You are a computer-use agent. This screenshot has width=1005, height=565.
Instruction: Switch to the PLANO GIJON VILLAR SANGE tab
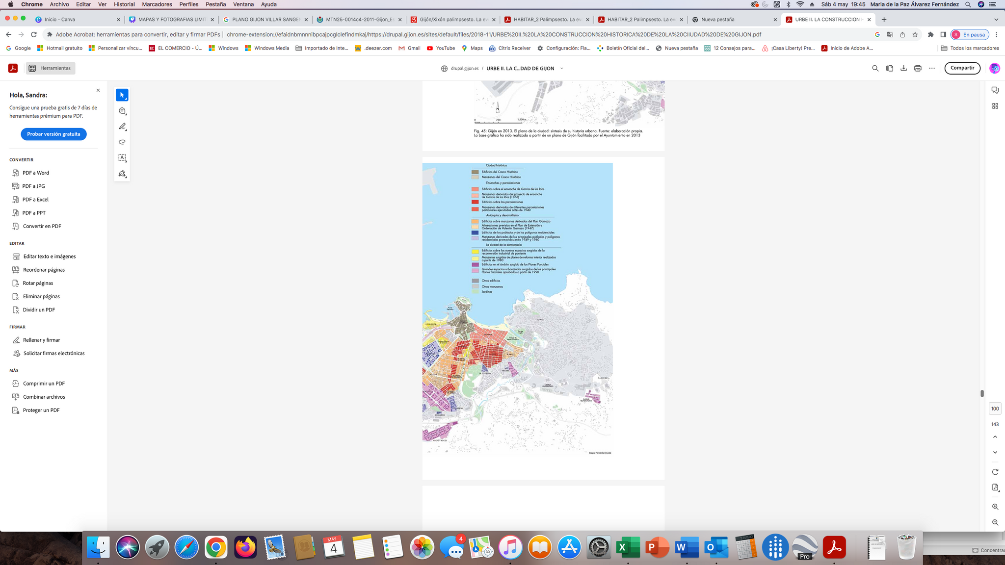(x=265, y=20)
